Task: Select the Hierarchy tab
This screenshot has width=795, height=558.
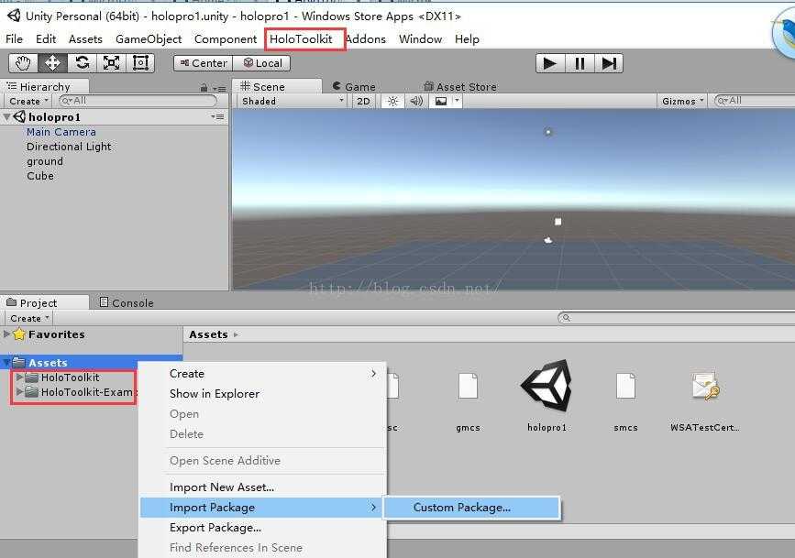Action: 45,87
